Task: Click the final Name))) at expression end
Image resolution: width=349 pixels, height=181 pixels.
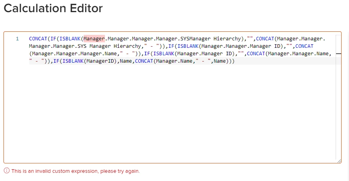Action: [224, 61]
